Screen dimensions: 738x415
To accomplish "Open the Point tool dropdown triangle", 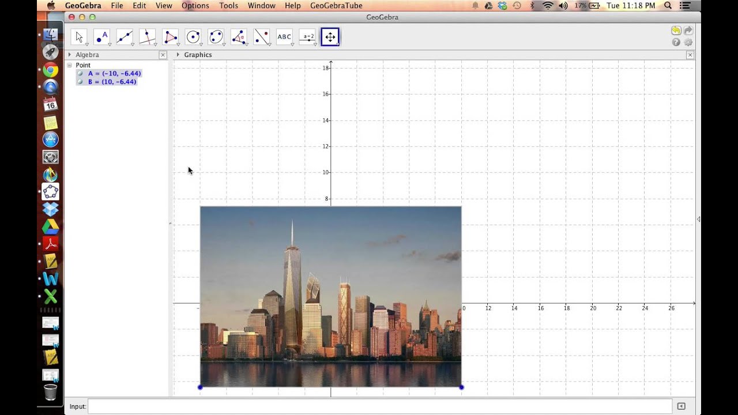I will (x=109, y=44).
